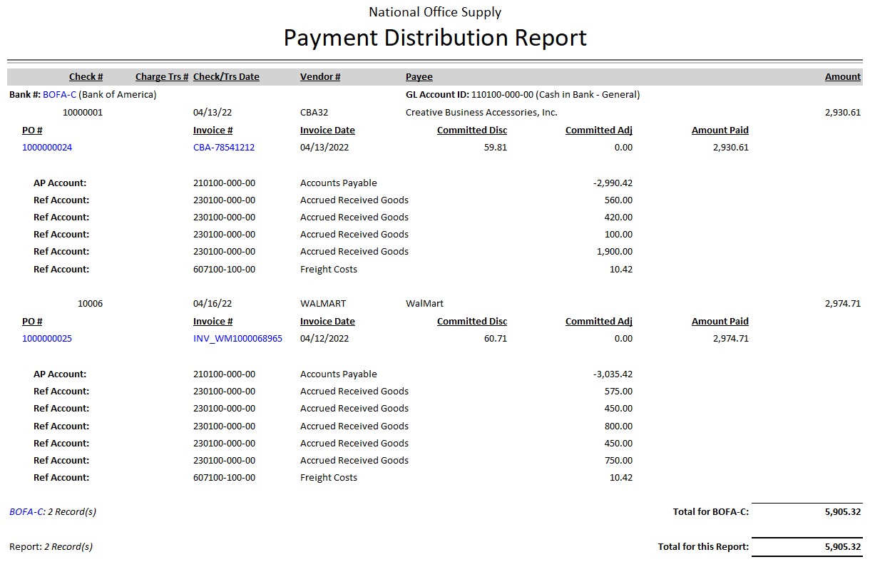This screenshot has width=870, height=562.
Task: Click the Payment Distribution Report title
Action: coord(435,38)
